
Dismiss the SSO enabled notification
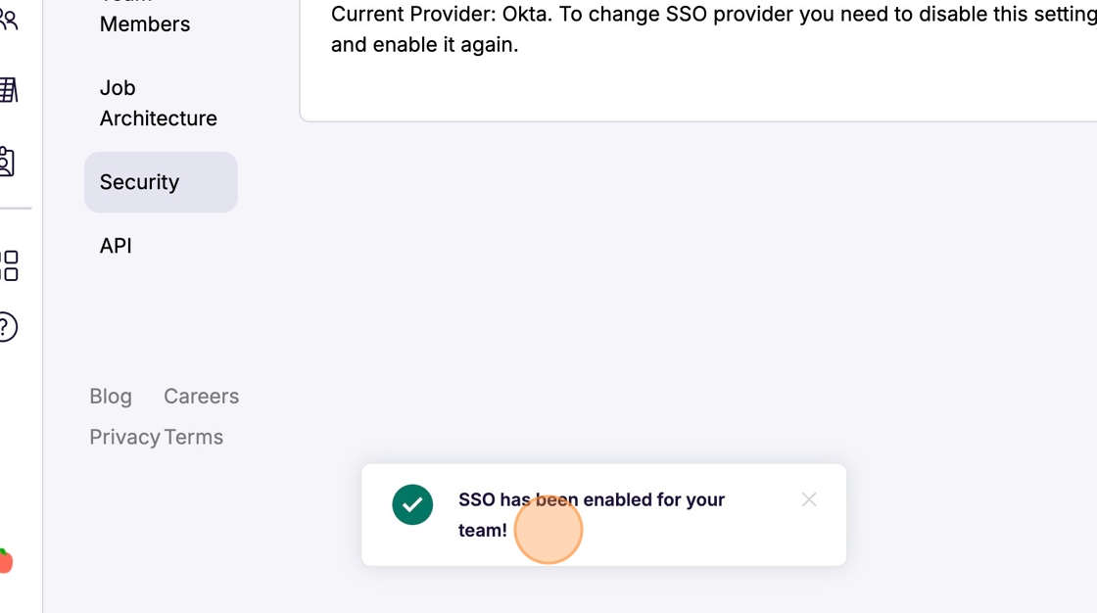(x=809, y=500)
